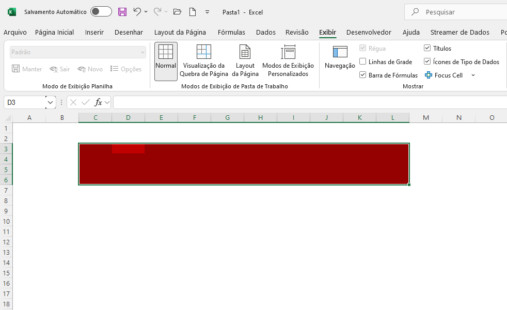This screenshot has width=507, height=310.
Task: Open the Navegação pane
Action: pyautogui.click(x=340, y=57)
